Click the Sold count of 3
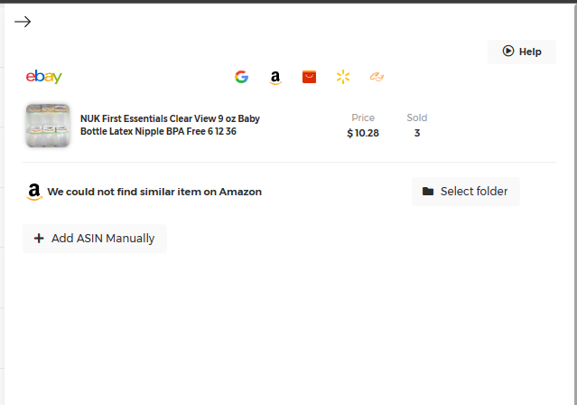The height and width of the screenshot is (405, 577). (417, 133)
